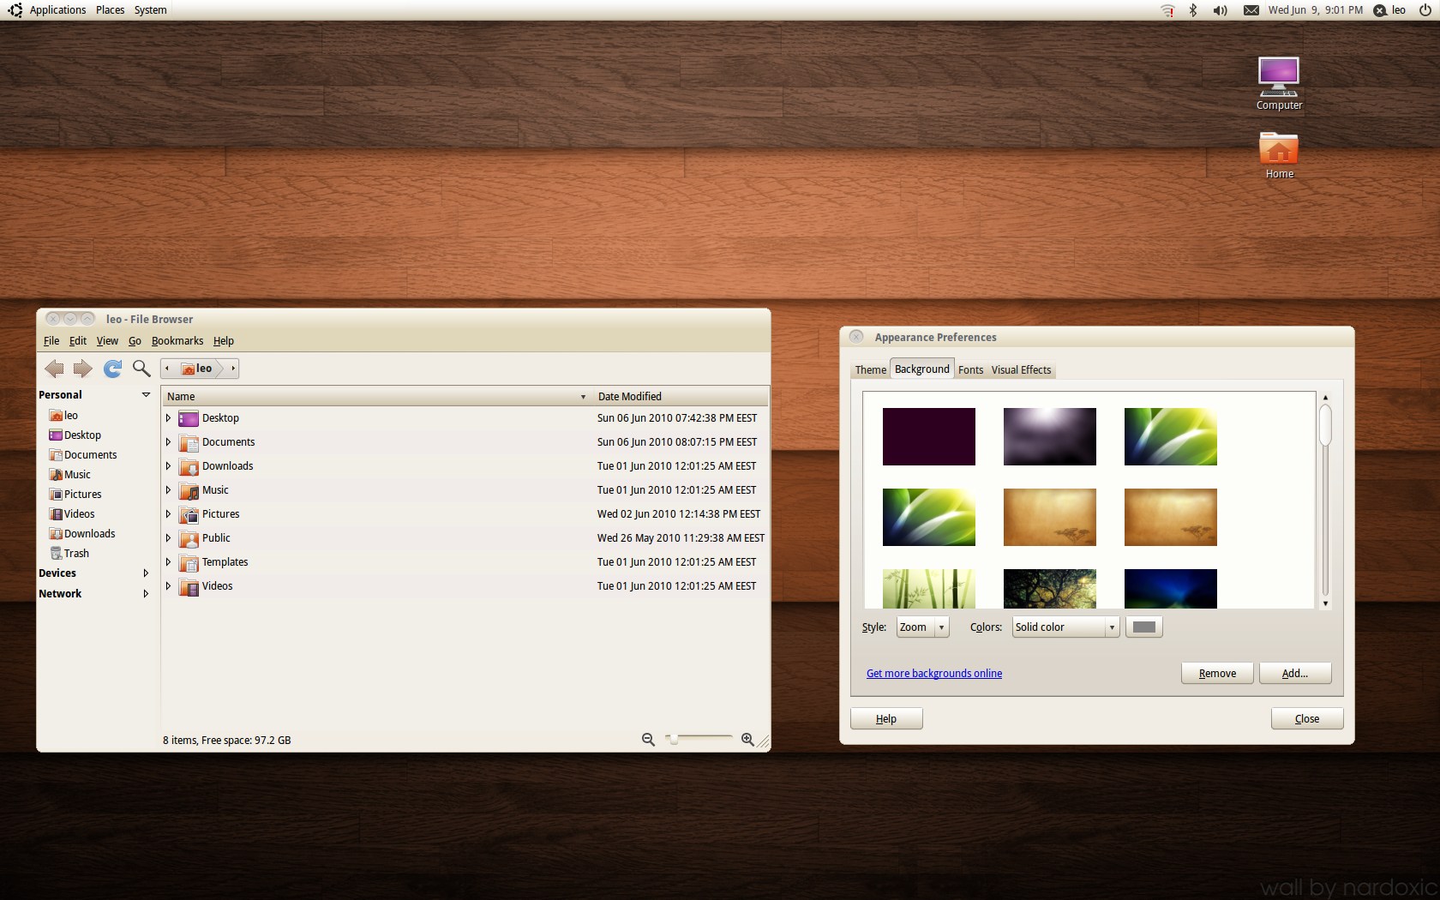Open the Style Zoom dropdown

point(922,627)
